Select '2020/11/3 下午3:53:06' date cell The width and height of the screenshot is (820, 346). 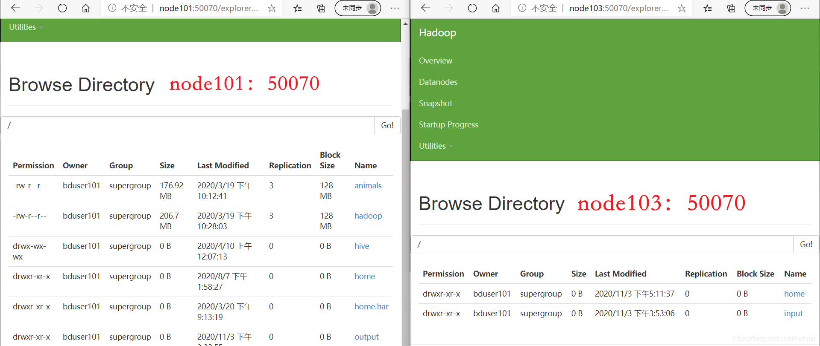pos(635,313)
